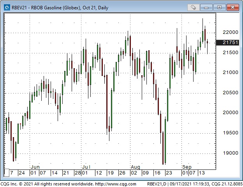Image resolution: width=243 pixels, height=187 pixels.
Task: Click the Sep month label
Action: pyautogui.click(x=187, y=167)
